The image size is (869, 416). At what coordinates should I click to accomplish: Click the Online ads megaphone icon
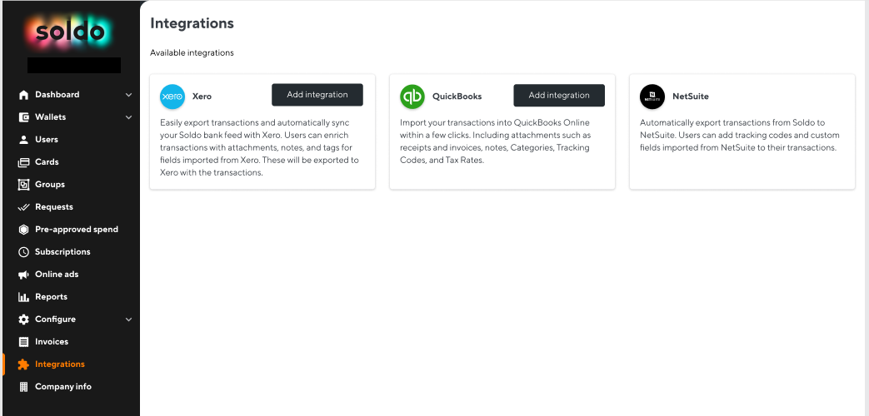[23, 275]
